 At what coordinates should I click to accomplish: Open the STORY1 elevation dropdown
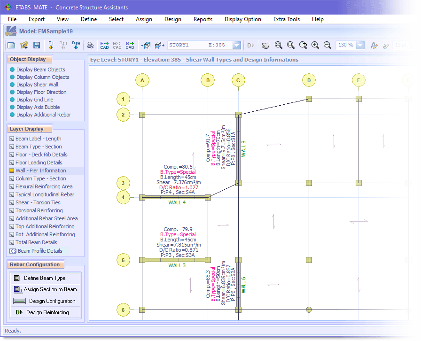pos(237,45)
